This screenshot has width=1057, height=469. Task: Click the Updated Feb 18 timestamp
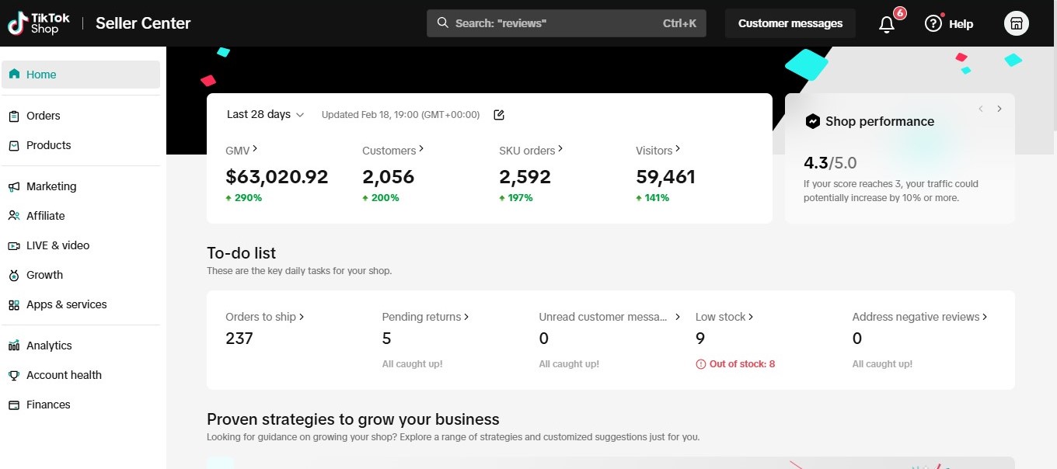click(400, 115)
